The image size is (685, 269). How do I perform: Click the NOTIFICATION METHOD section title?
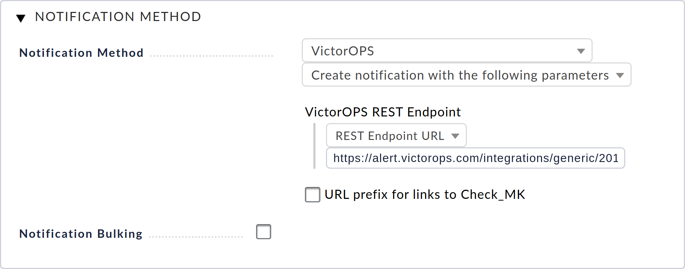(x=118, y=16)
